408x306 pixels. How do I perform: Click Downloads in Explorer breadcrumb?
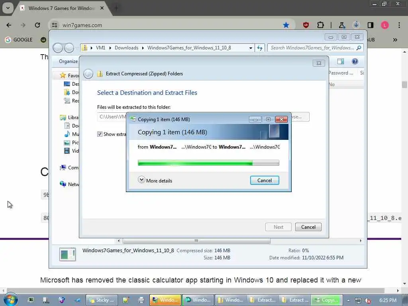(126, 48)
